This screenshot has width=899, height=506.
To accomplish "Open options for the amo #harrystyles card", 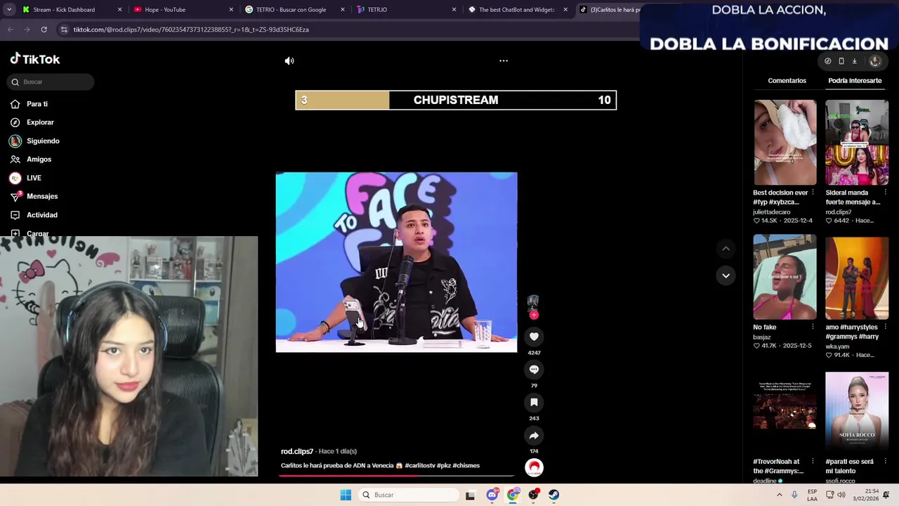I will (x=885, y=327).
